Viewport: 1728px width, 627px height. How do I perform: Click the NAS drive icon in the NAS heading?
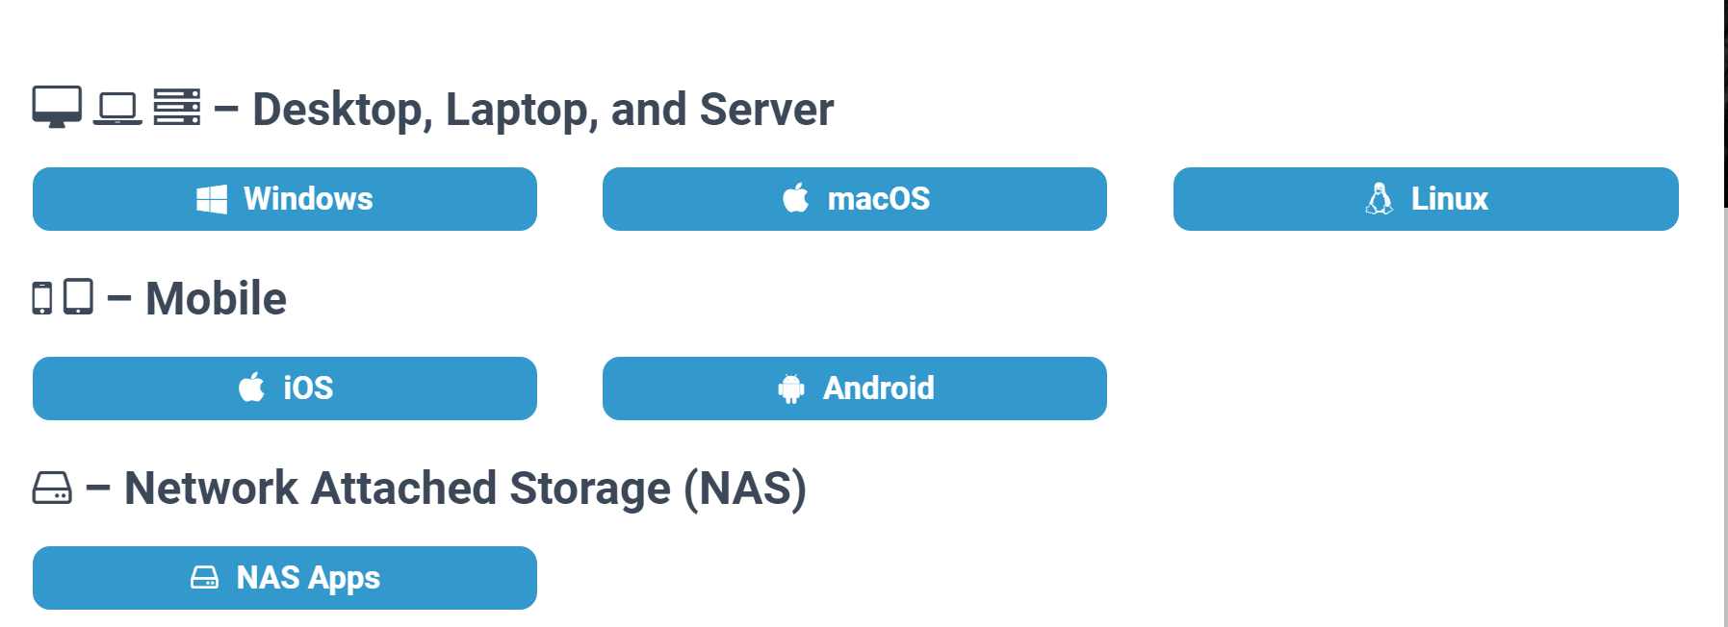[51, 489]
